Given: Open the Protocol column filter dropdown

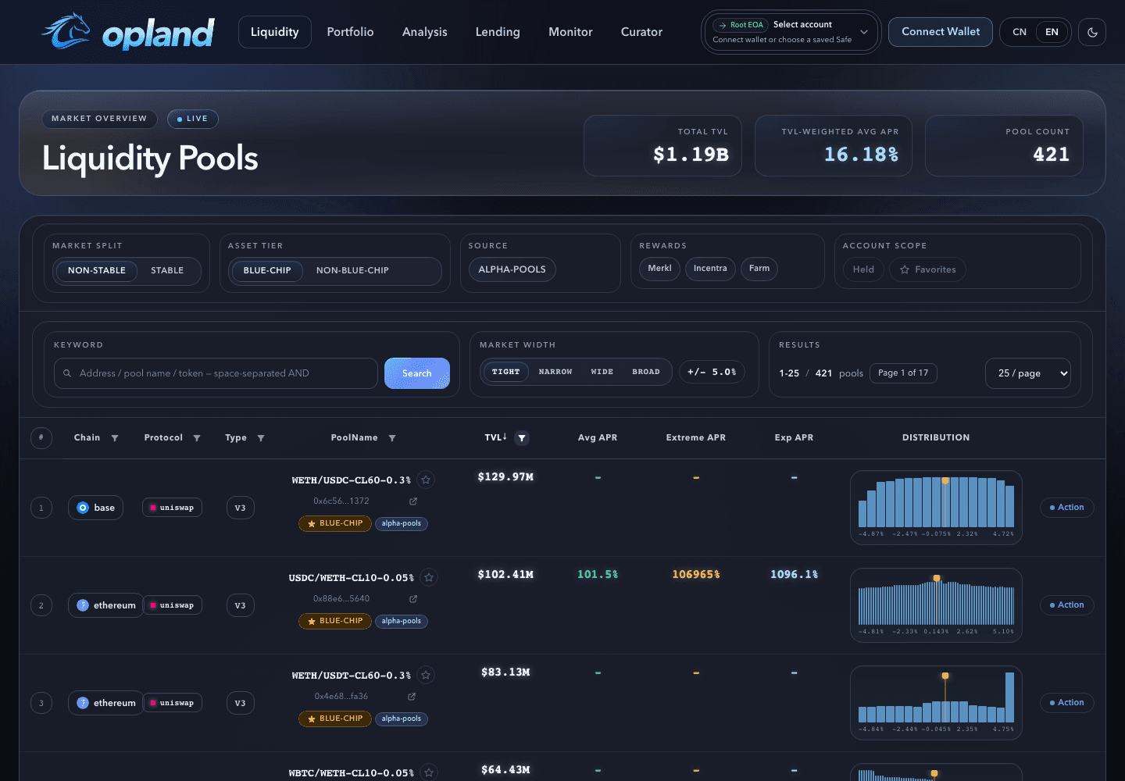Looking at the screenshot, I should click(197, 438).
